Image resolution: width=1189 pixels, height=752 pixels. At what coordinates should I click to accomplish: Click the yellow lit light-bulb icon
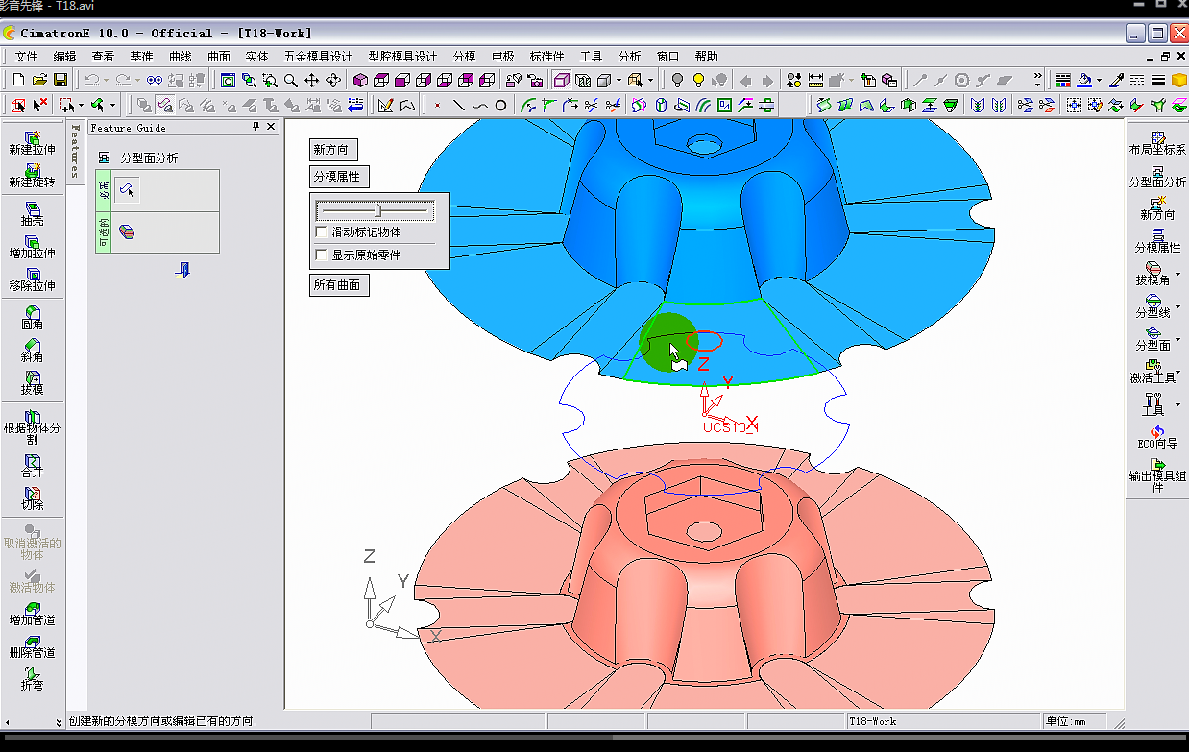click(698, 80)
